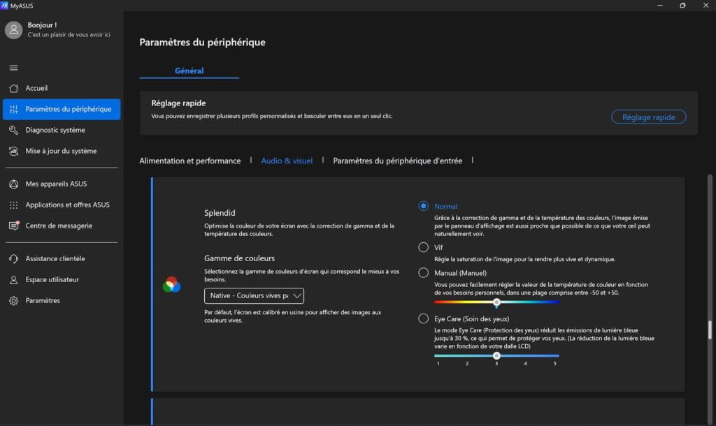Select the Vif radio button
The image size is (716, 426).
(x=423, y=247)
